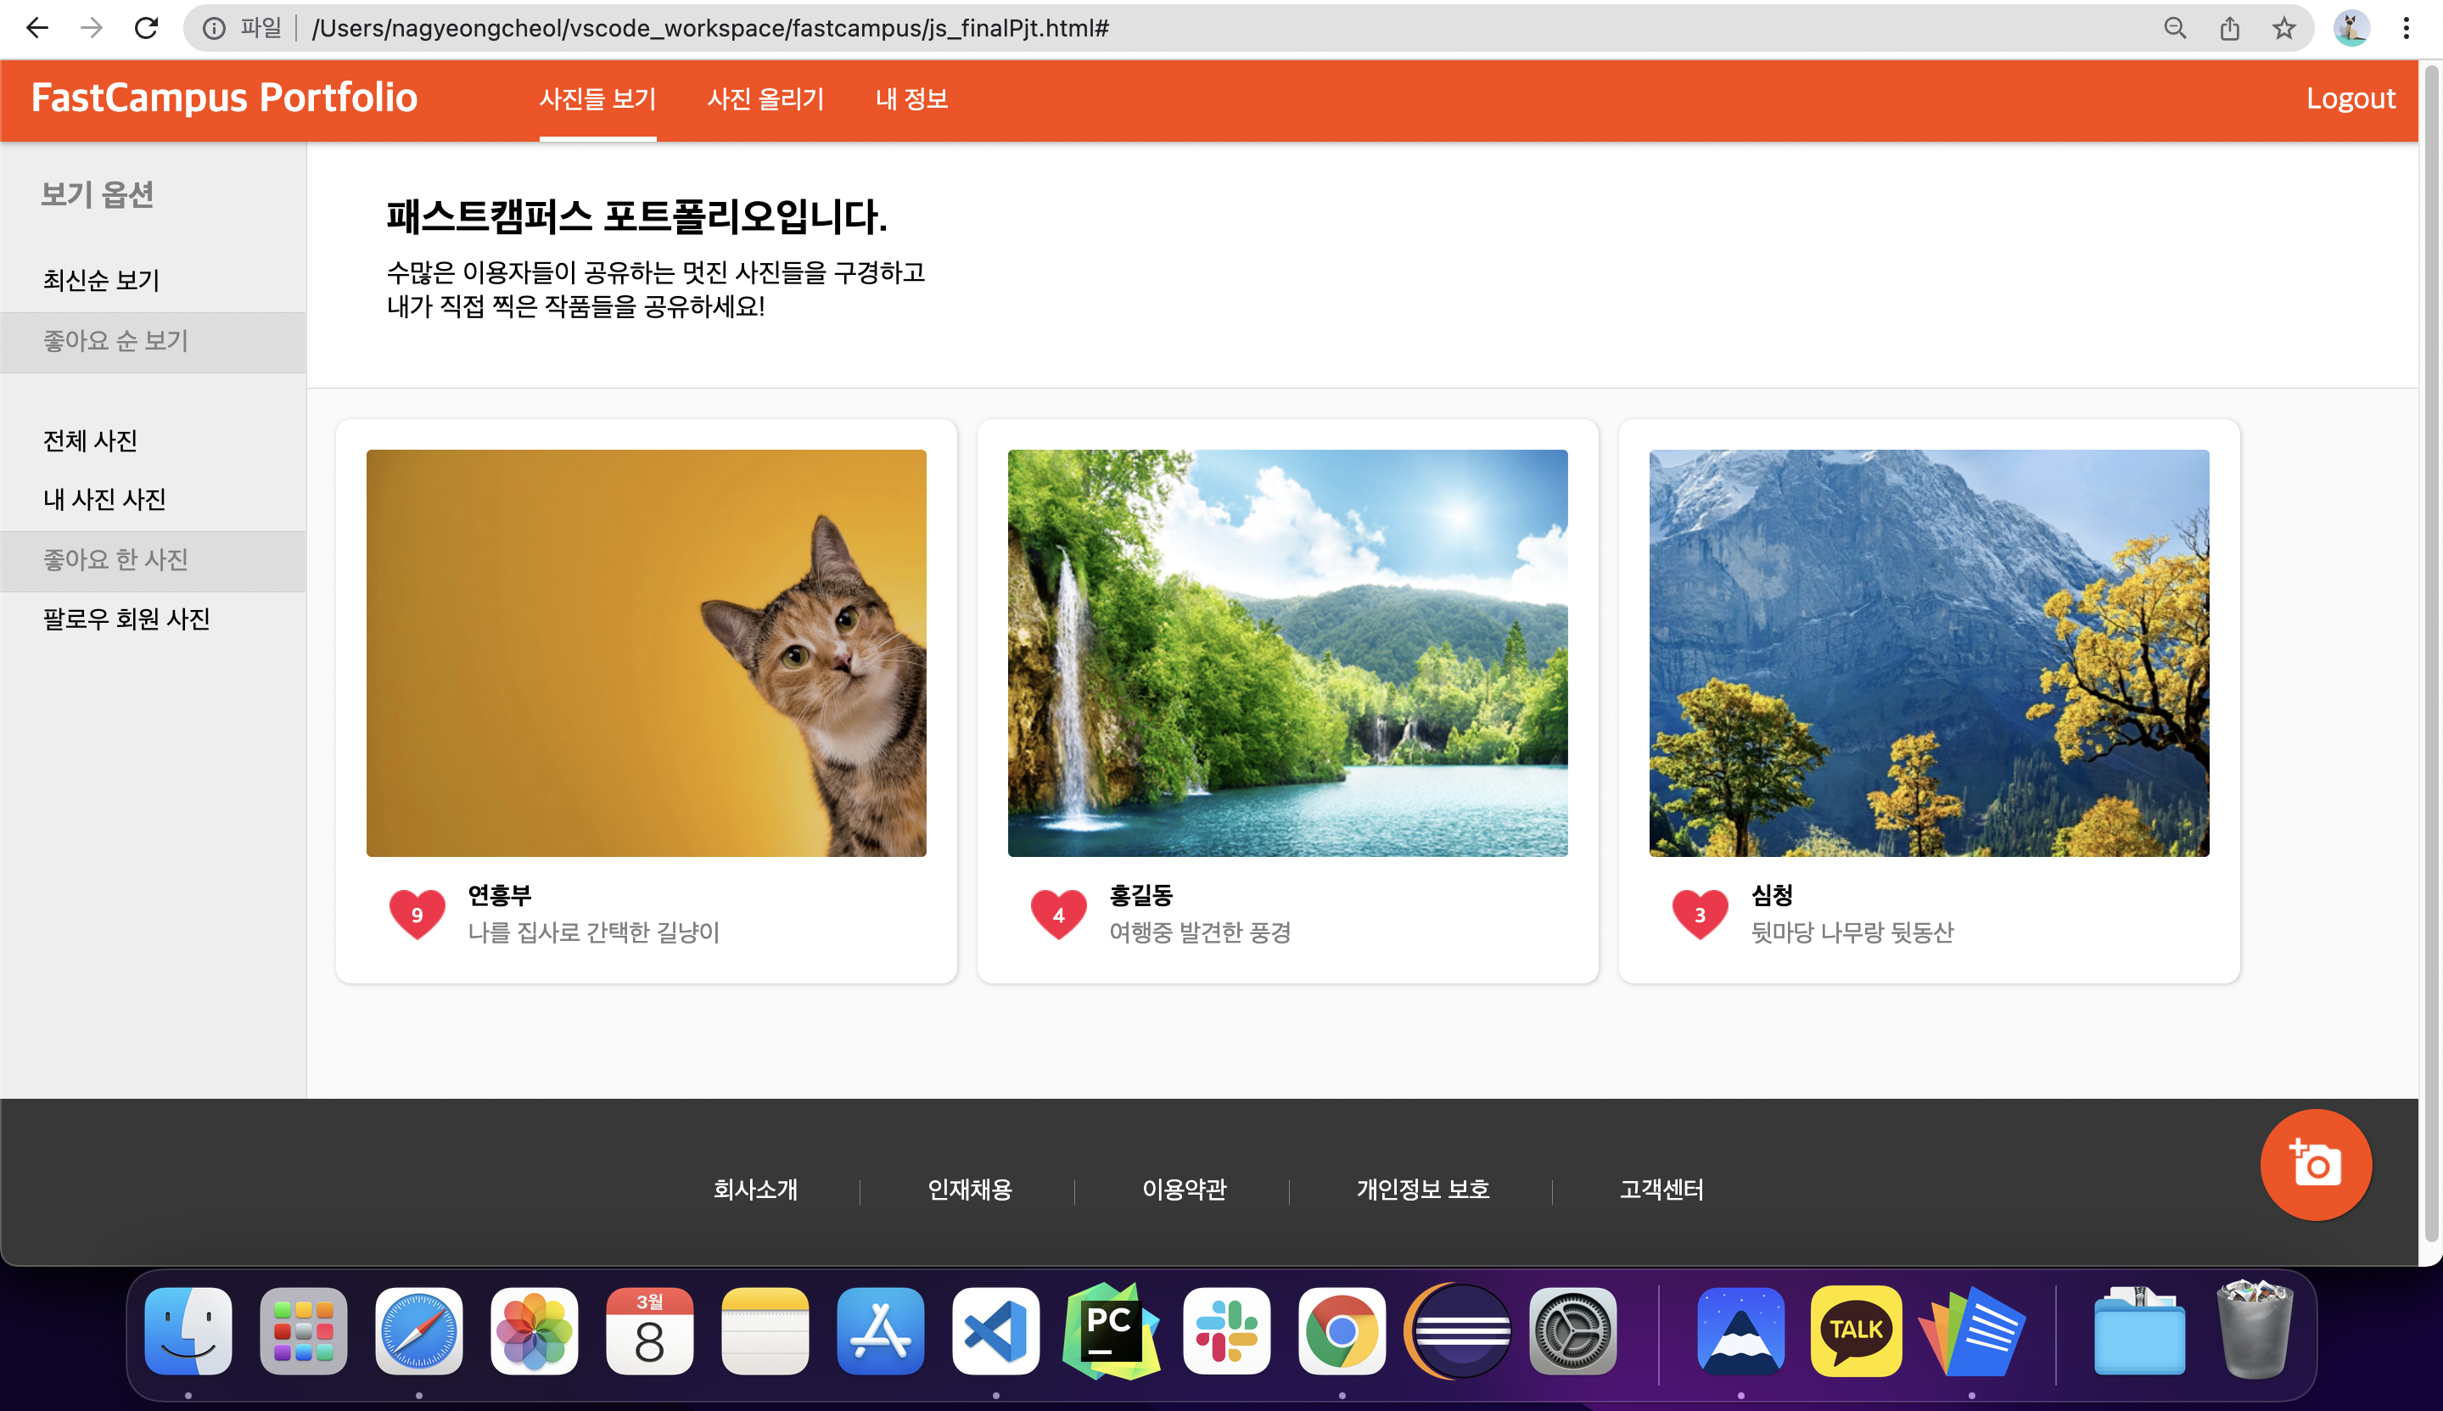Click the orange camera upload floating button
Viewport: 2443px width, 1411px height.
pos(2315,1164)
